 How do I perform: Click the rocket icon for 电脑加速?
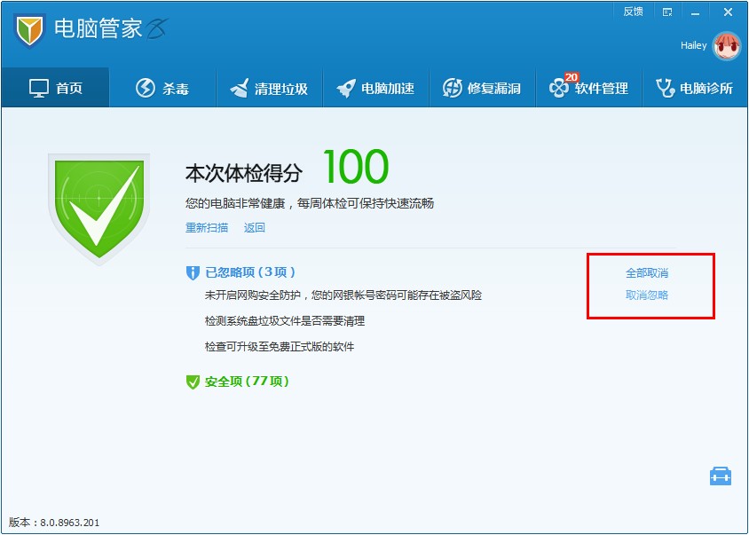coord(346,88)
